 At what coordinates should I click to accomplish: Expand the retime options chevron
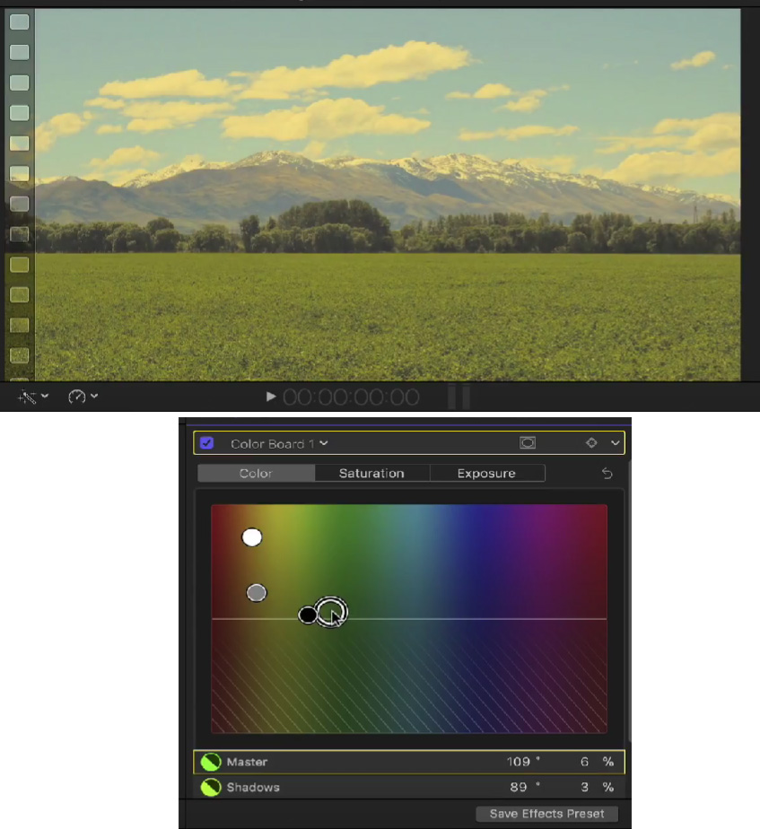pyautogui.click(x=94, y=396)
